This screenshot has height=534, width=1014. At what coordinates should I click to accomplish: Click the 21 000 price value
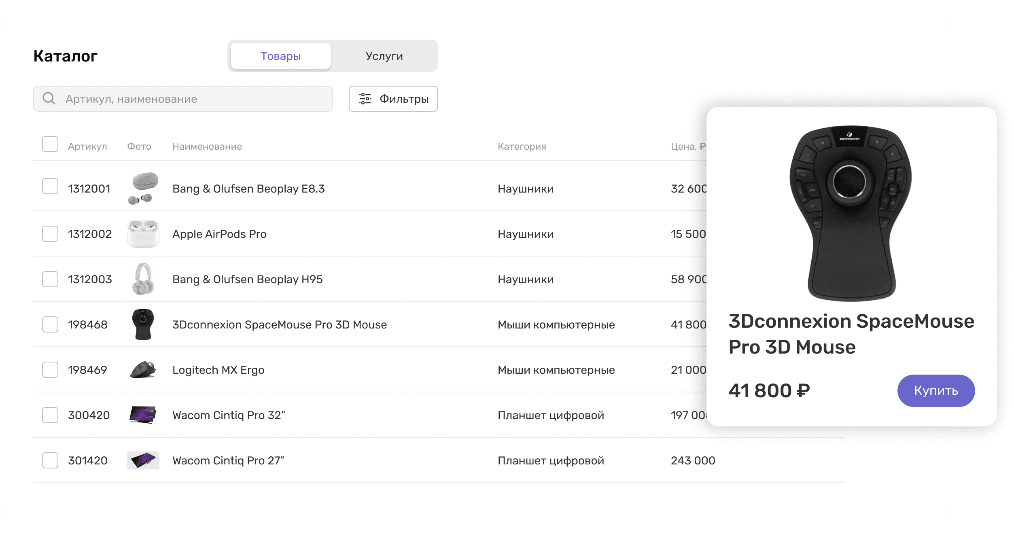coord(688,370)
